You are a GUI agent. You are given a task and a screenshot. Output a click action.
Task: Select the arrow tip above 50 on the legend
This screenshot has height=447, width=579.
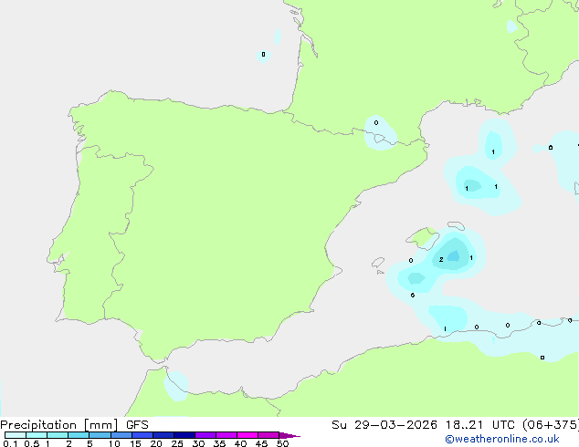(289, 435)
